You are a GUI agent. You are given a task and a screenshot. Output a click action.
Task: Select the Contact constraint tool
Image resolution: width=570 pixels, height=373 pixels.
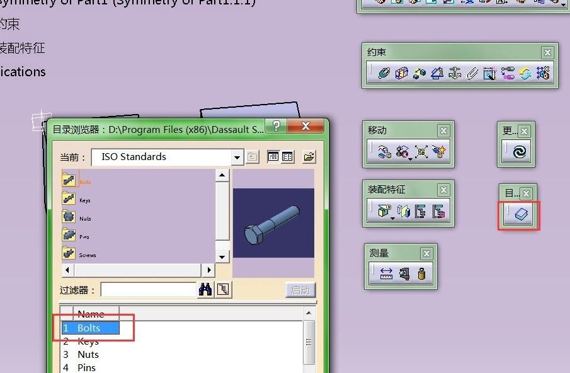click(401, 72)
